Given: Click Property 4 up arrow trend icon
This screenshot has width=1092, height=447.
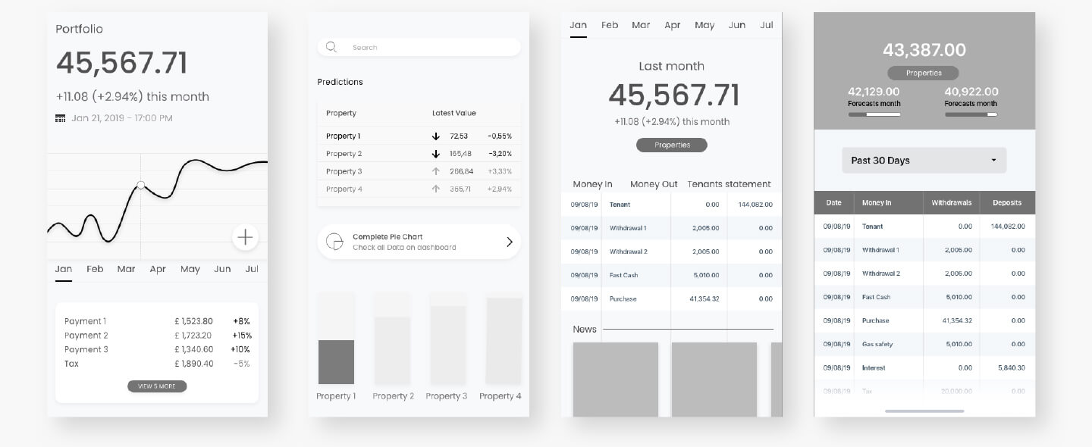Looking at the screenshot, I should pos(436,189).
